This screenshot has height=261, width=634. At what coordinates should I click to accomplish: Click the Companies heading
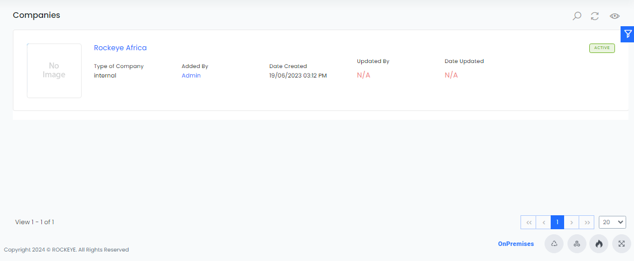click(x=36, y=15)
